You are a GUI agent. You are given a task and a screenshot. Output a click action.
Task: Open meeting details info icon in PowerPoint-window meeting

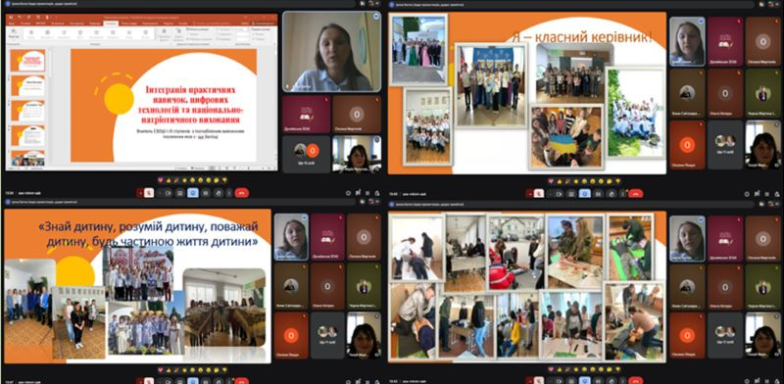pos(348,193)
